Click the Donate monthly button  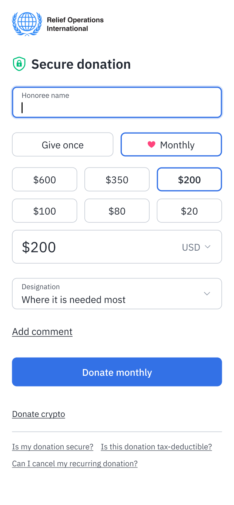tap(117, 372)
